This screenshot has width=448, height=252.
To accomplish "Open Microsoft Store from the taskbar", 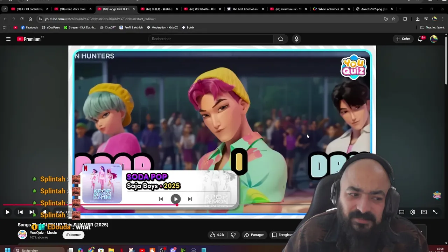I will [101, 250].
